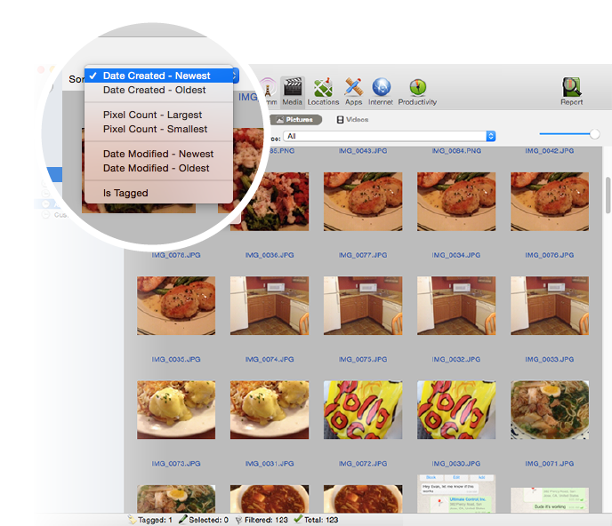Select the chat thumbnail under IMG_0030.JPG
This screenshot has height=526, width=612.
456,494
